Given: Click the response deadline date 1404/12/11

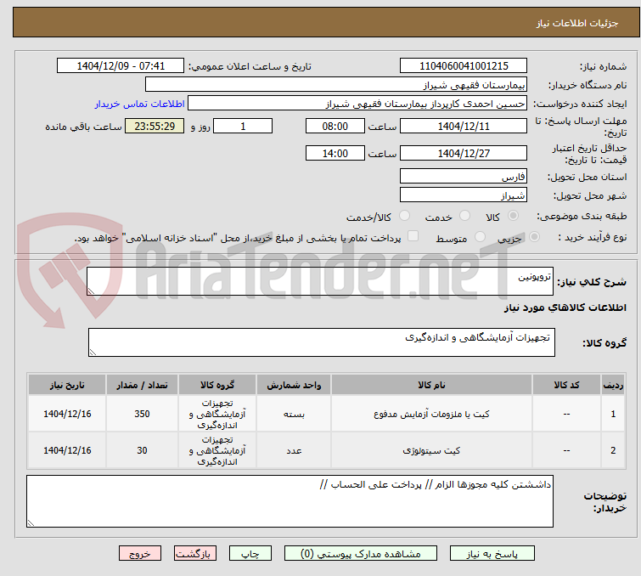Looking at the screenshot, I should point(464,126).
